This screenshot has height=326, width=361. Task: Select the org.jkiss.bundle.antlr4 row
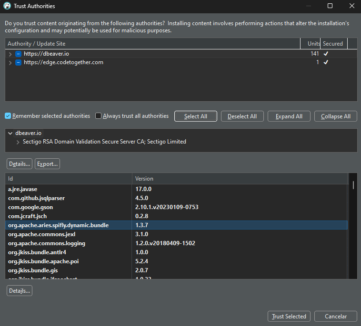pyautogui.click(x=176, y=252)
